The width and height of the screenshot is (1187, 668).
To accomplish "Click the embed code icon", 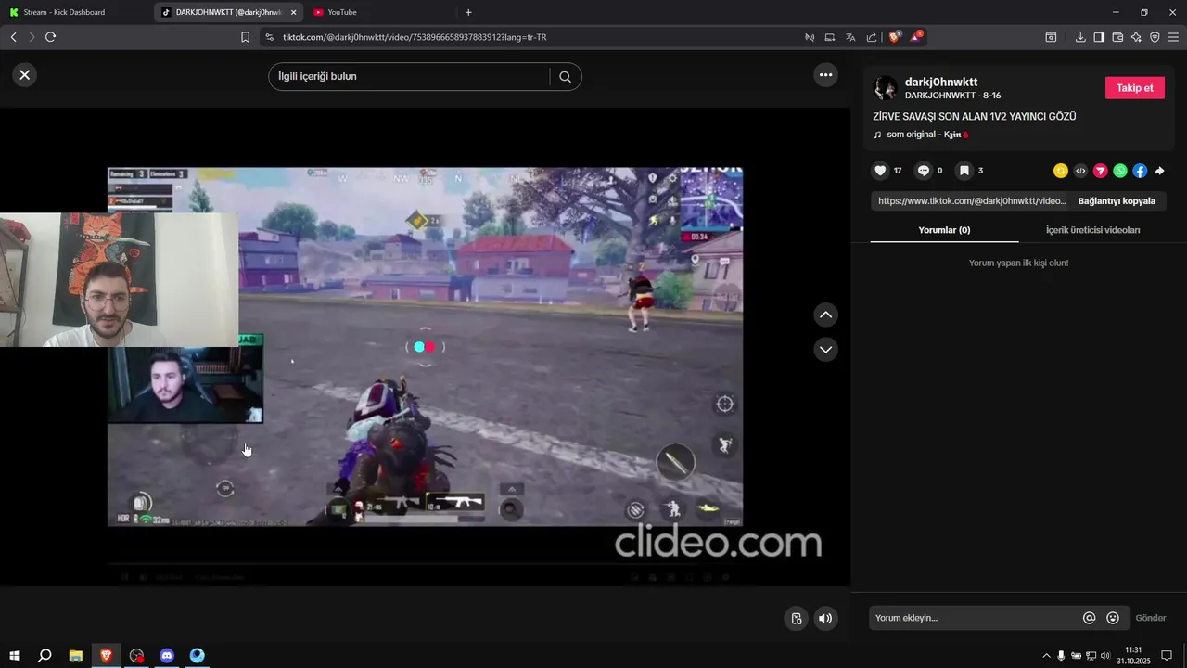I will pyautogui.click(x=1080, y=171).
